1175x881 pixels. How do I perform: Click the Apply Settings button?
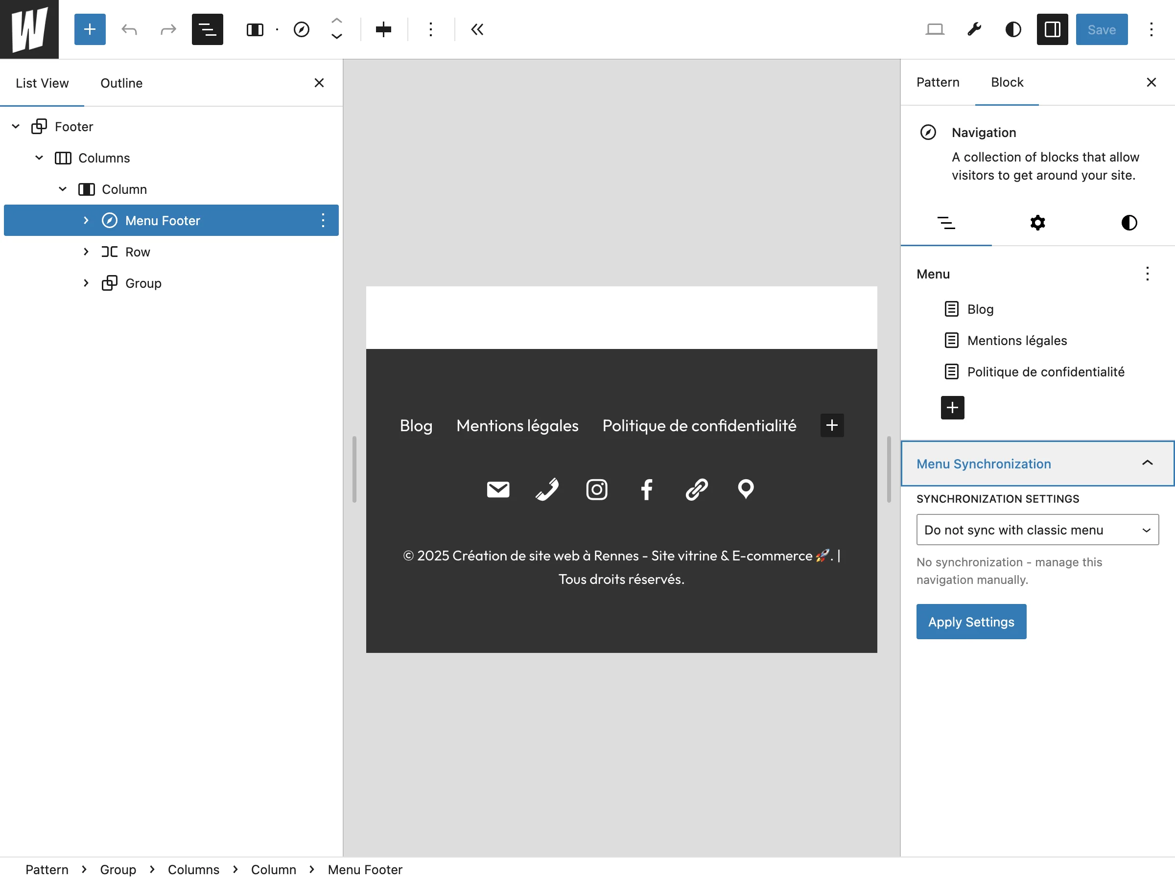click(970, 621)
